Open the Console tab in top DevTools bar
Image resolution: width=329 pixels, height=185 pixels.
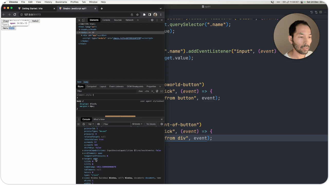point(106,20)
